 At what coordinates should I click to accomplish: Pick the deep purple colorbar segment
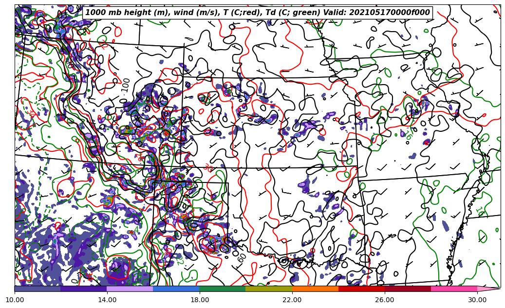(x=84, y=289)
